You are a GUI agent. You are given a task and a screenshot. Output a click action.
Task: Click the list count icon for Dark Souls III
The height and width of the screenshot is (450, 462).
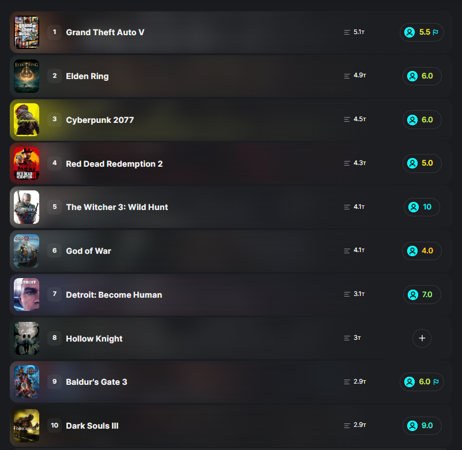tap(347, 425)
